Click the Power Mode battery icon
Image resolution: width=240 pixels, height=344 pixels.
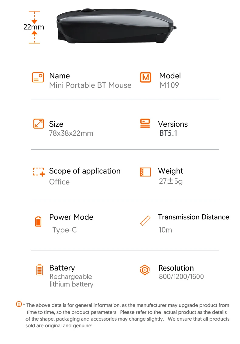tap(38, 221)
